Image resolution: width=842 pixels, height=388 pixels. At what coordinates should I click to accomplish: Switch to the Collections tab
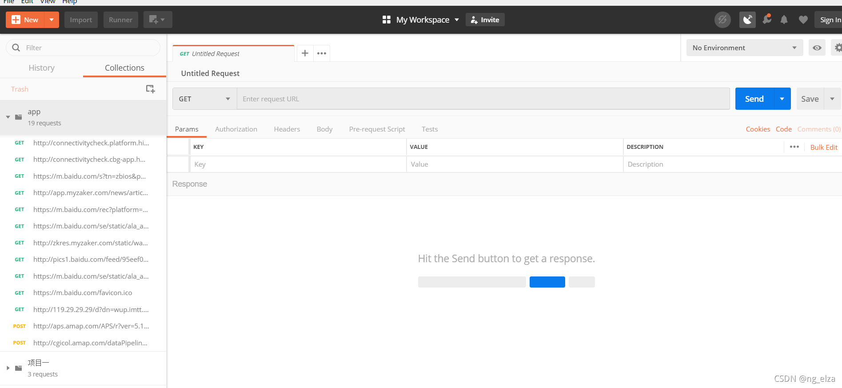click(124, 68)
